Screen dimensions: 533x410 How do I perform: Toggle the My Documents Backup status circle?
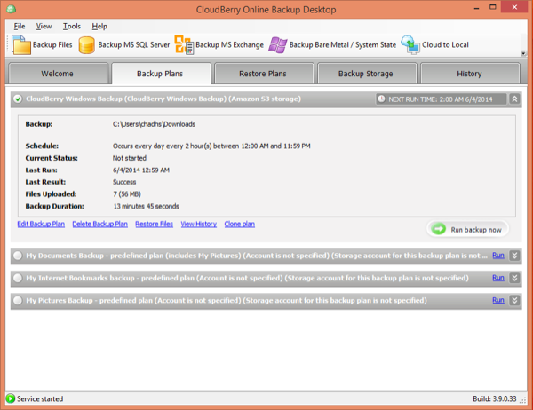[x=18, y=256]
